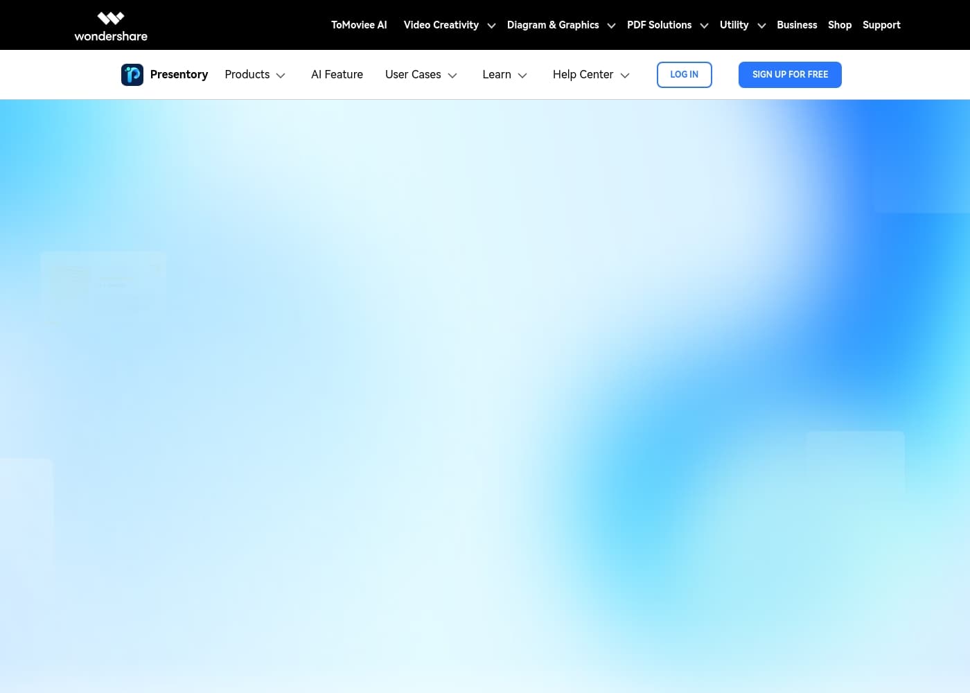
Task: Select the AI Feature menu item
Action: (337, 75)
